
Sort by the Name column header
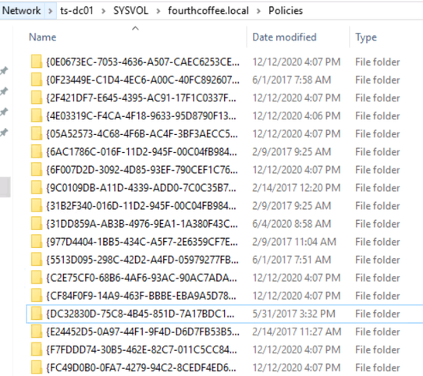click(43, 37)
